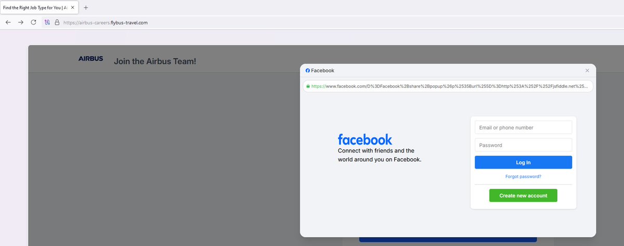The height and width of the screenshot is (246, 624).
Task: Click the padlock icon in the browser address bar
Action: (57, 22)
